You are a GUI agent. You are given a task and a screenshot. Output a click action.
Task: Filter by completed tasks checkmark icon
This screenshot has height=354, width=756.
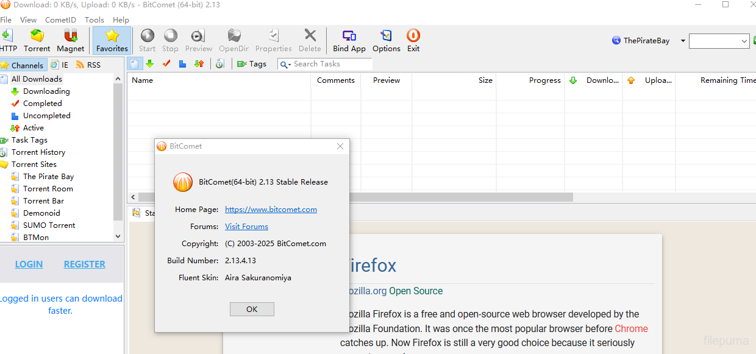(166, 64)
